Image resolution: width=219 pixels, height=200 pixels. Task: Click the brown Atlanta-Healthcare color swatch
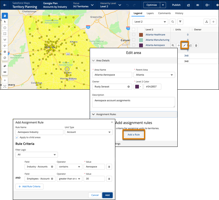[141, 35]
